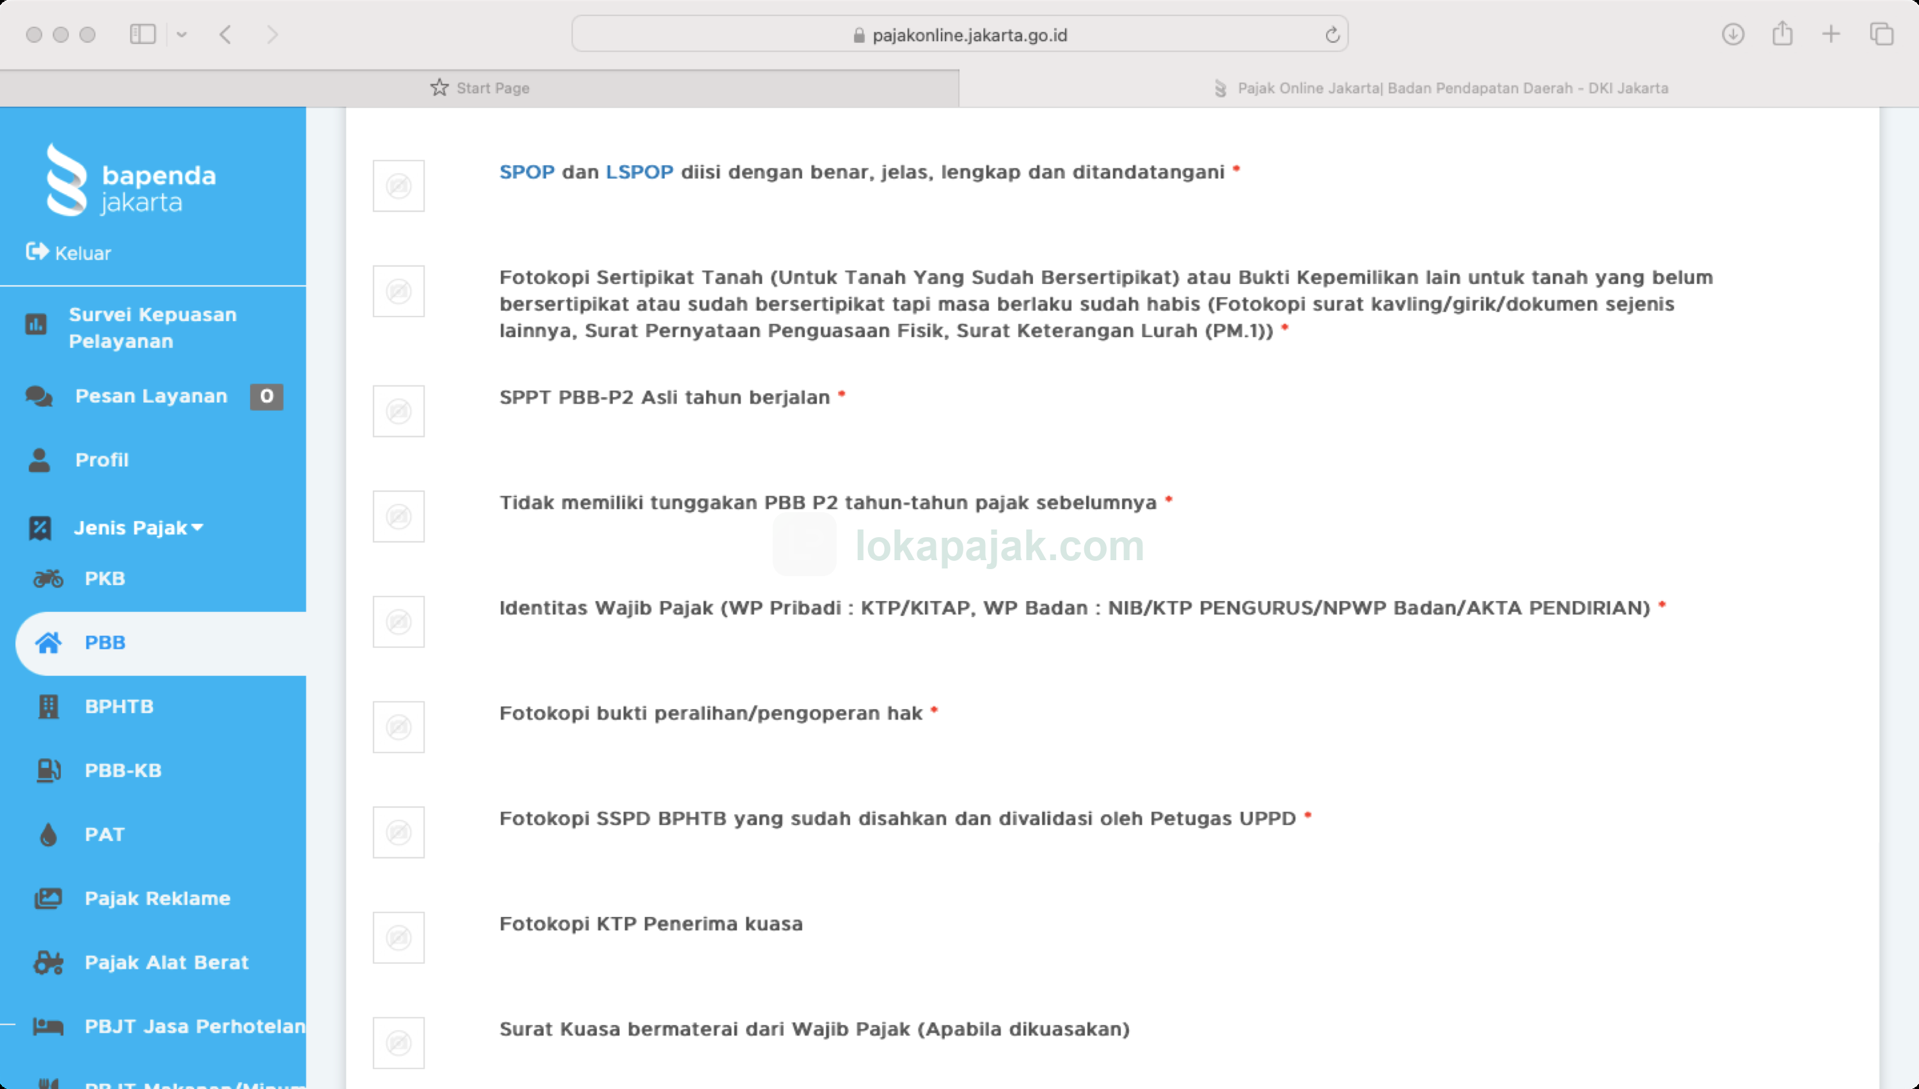Check the Surat Kuasa bermaterai box

click(399, 1042)
